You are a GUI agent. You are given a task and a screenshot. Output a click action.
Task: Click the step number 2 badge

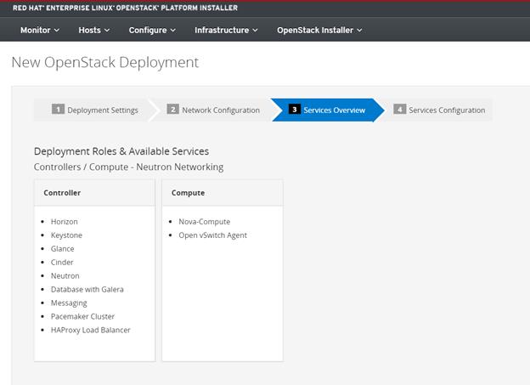tap(172, 110)
